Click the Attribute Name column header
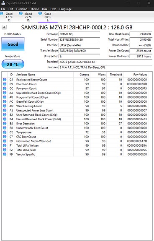The width and height of the screenshot is (154, 241). pyautogui.click(x=44, y=75)
